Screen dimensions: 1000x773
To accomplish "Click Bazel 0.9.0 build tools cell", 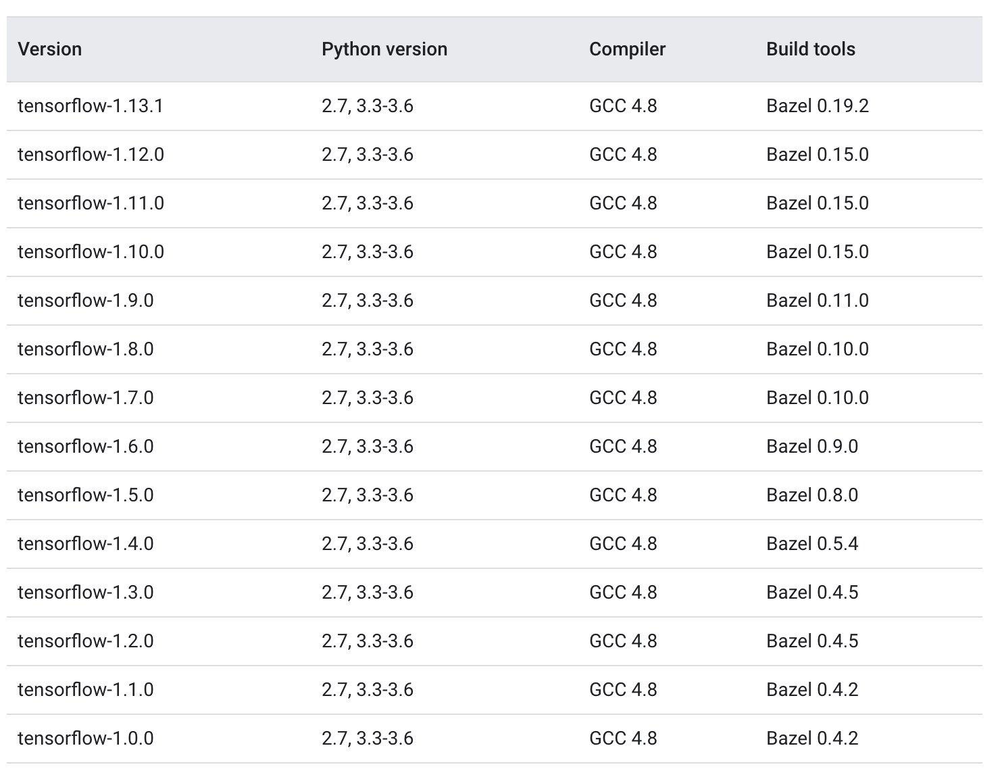I will click(x=812, y=447).
